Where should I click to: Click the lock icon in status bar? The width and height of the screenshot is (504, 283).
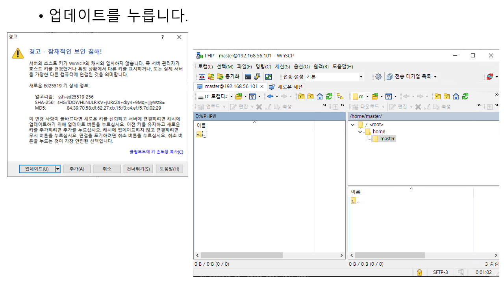(419, 272)
